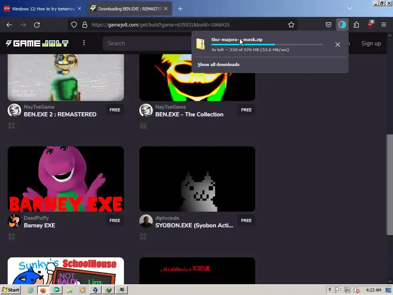Viewport: 393px width, 295px height.
Task: Open the SYOBON.EXE cat thumbnail
Action: (x=197, y=179)
